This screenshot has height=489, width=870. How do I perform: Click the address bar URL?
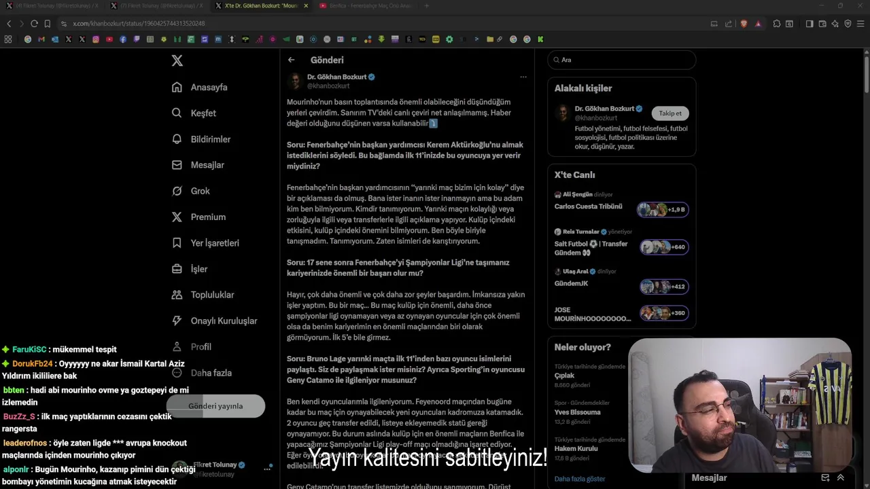(139, 24)
